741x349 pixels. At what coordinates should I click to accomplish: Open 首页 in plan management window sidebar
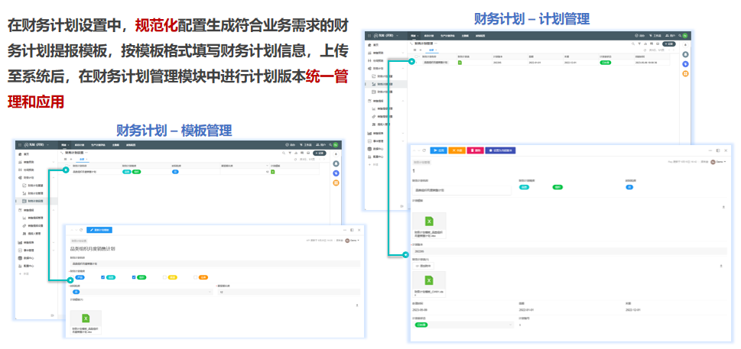372,45
